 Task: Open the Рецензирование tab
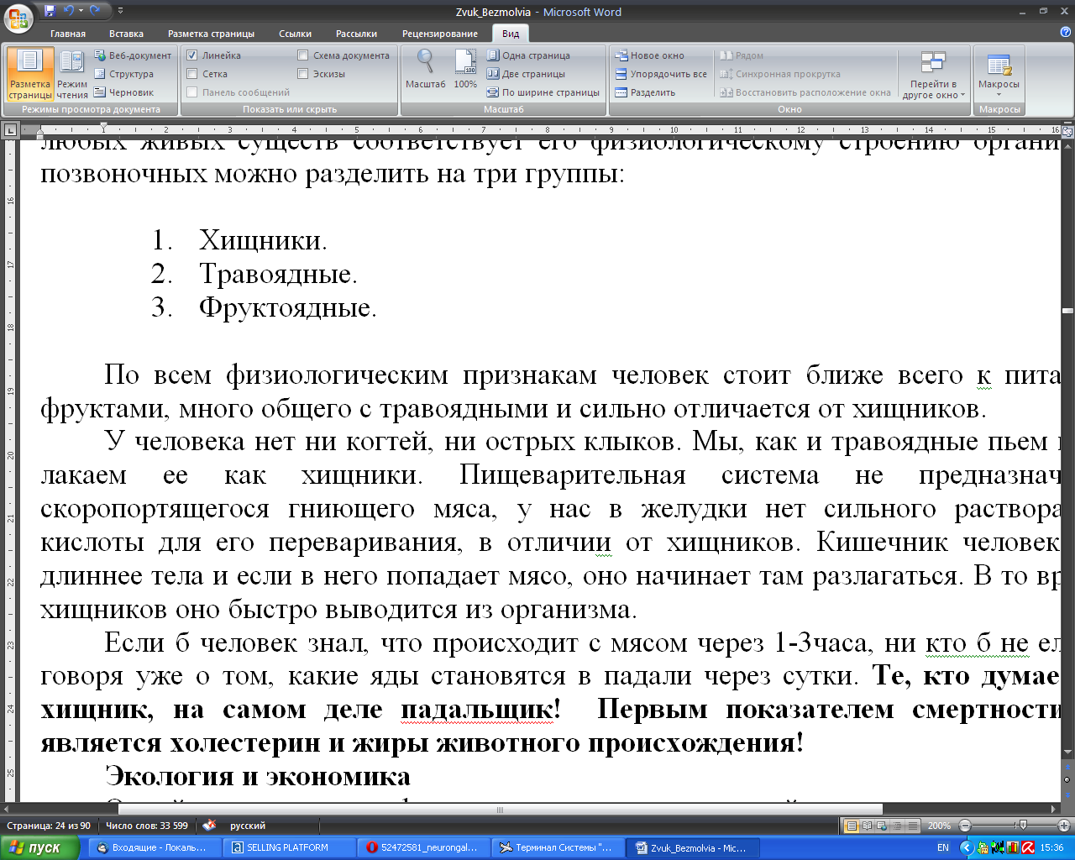coord(440,34)
